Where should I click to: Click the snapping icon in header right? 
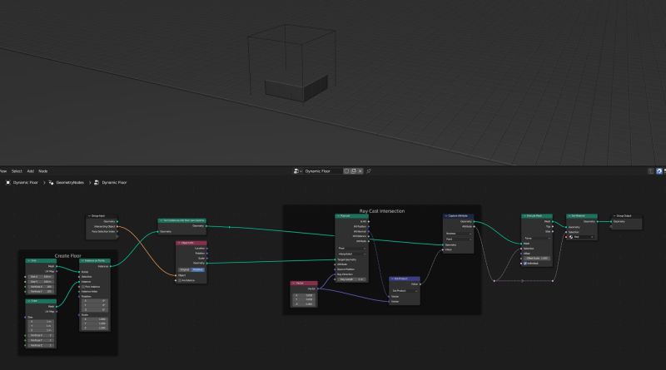tap(651, 171)
